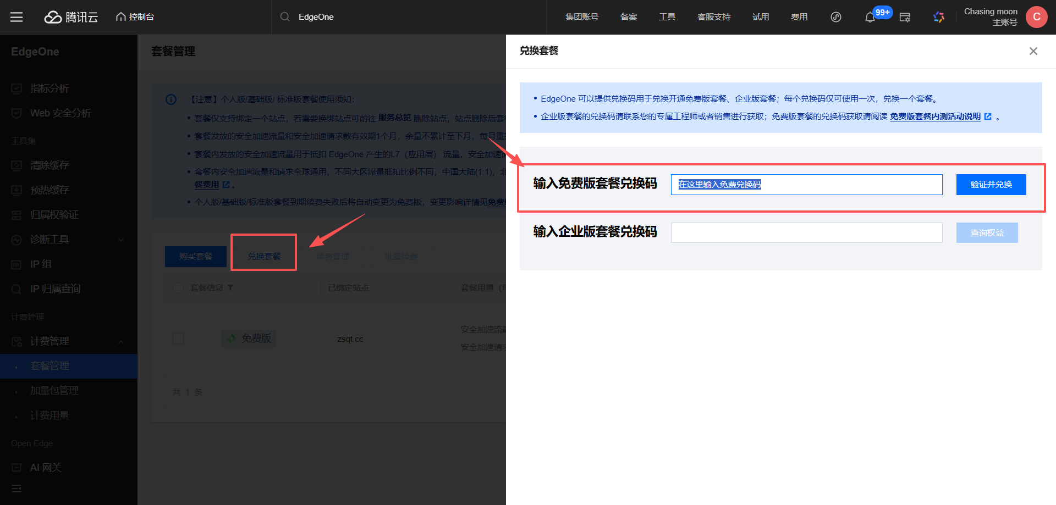Toggle select-all checkbox in table header
1056x505 pixels.
point(178,288)
